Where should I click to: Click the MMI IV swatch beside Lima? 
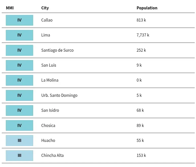click(19, 35)
